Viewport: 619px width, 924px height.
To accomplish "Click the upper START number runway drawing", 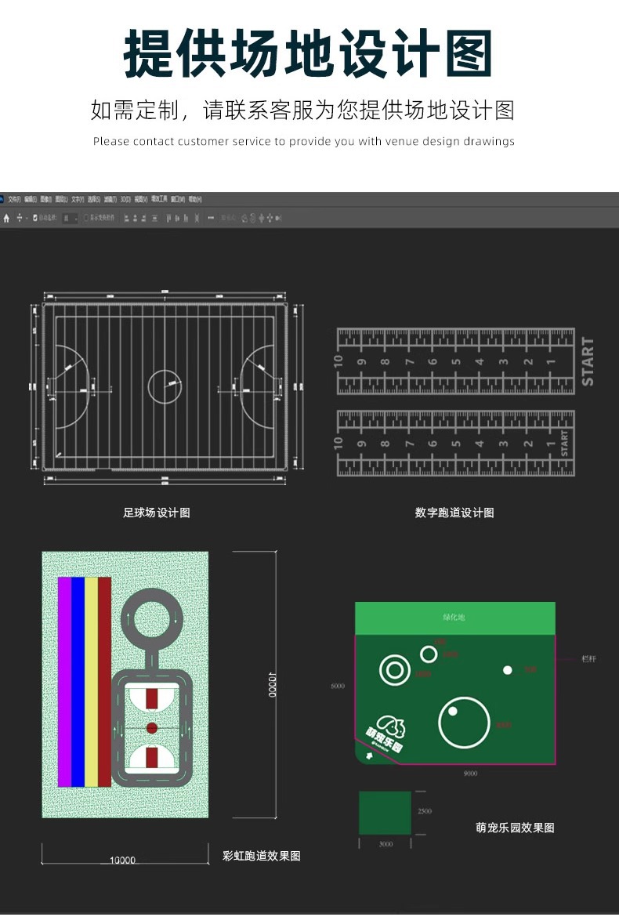I will tap(465, 361).
